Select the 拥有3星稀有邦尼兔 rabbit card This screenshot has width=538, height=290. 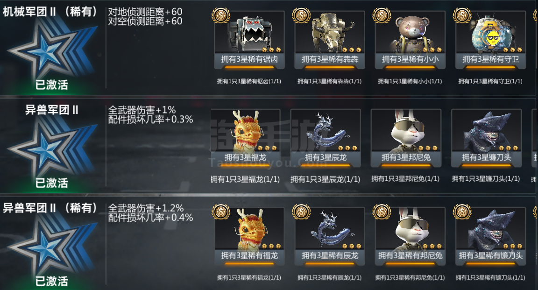411,236
